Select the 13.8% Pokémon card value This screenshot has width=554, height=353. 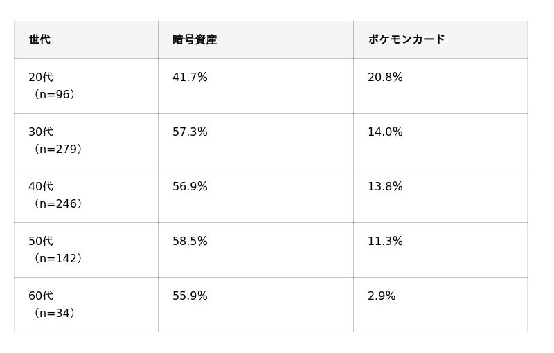tap(385, 187)
